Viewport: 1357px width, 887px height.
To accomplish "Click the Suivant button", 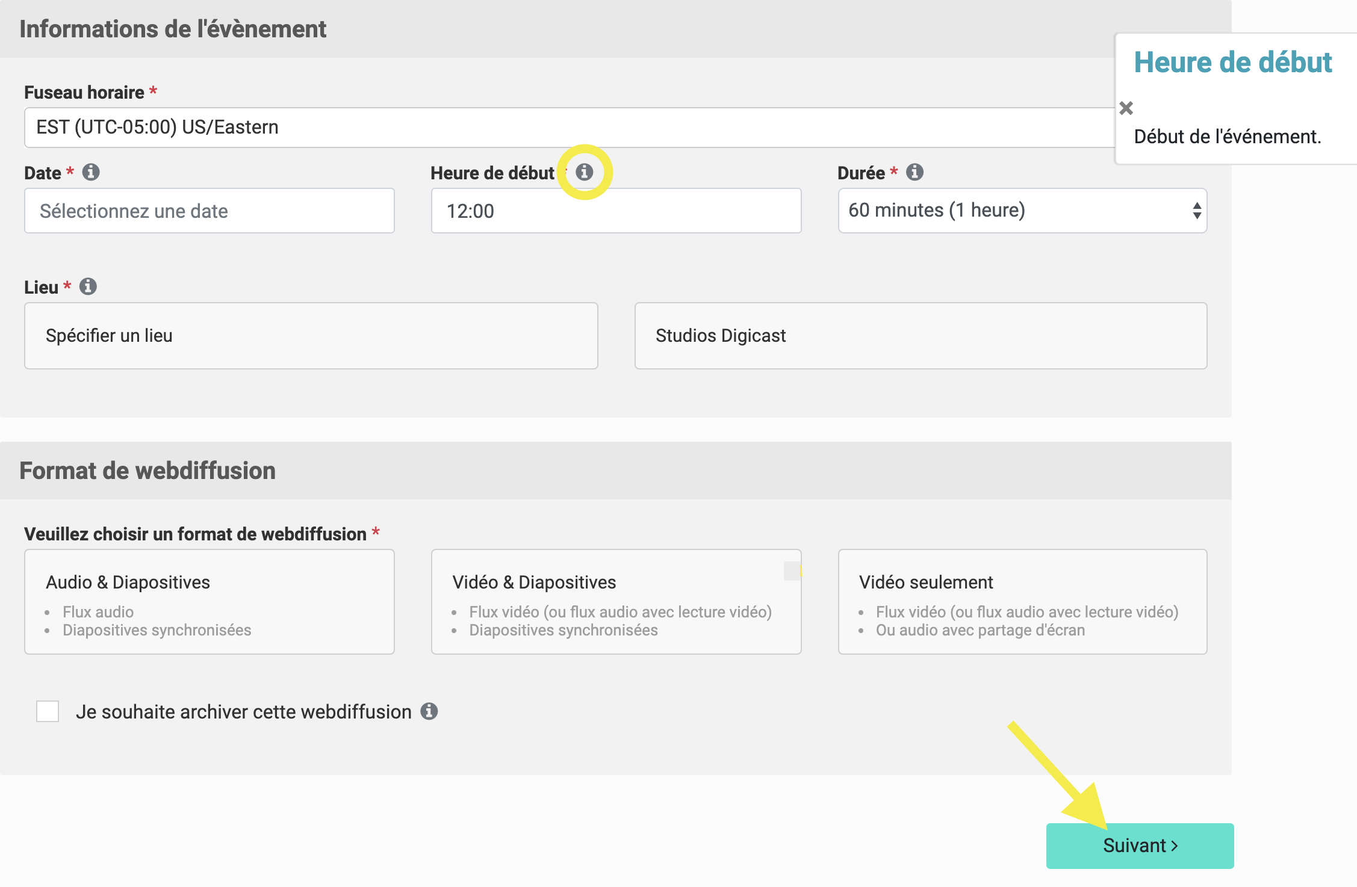I will (x=1140, y=845).
